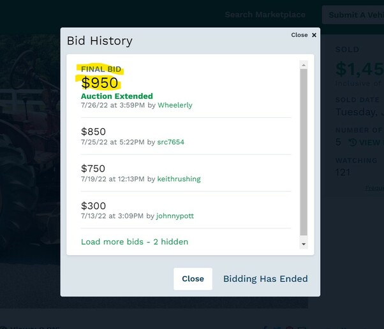This screenshot has width=384, height=329.
Task: Load more bids - 2 hidden
Action: point(135,242)
